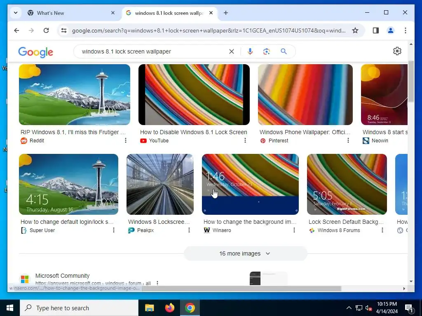Reload the current page
The width and height of the screenshot is (422, 316).
pyautogui.click(x=46, y=30)
